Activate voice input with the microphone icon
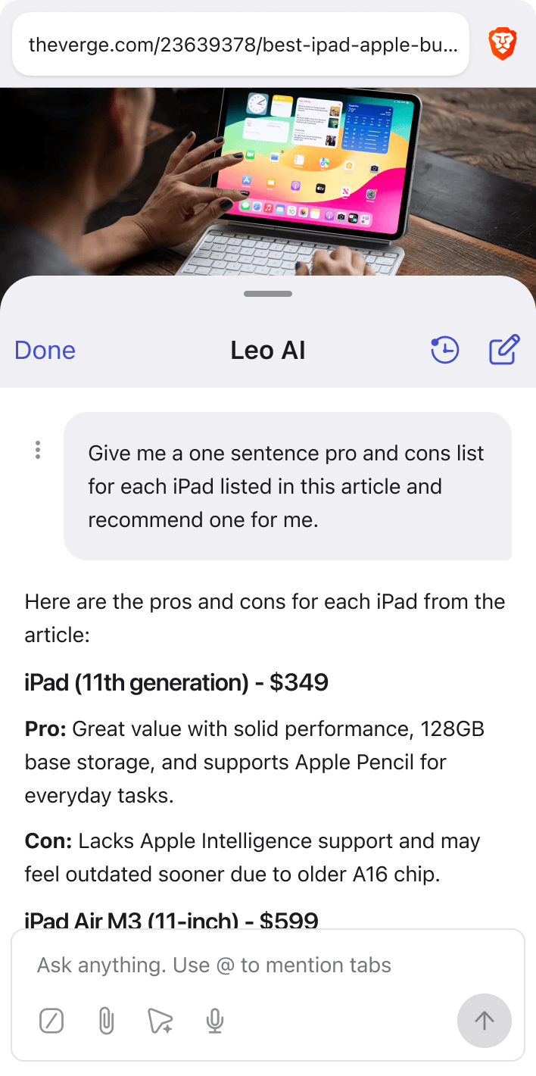The width and height of the screenshot is (536, 1076). 214,1021
